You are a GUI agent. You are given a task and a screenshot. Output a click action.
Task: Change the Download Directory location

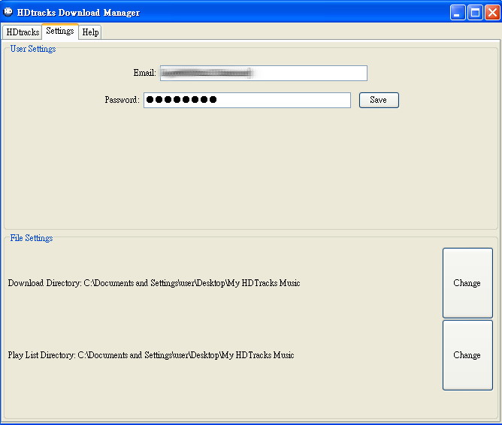tap(467, 283)
